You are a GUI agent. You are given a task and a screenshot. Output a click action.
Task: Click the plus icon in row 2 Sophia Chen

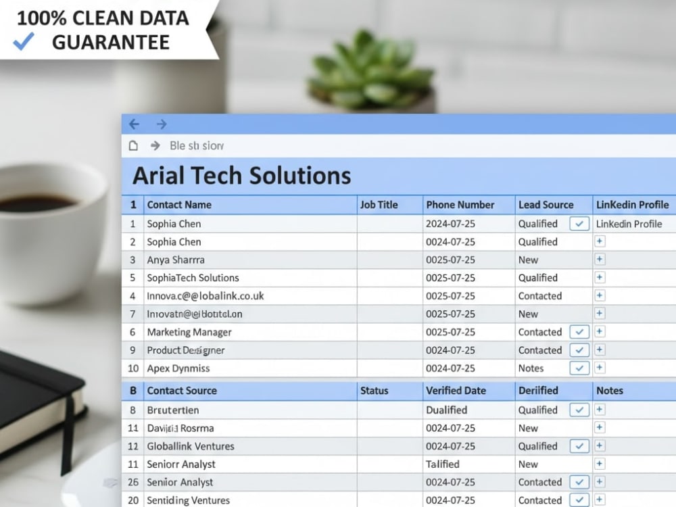pos(599,241)
